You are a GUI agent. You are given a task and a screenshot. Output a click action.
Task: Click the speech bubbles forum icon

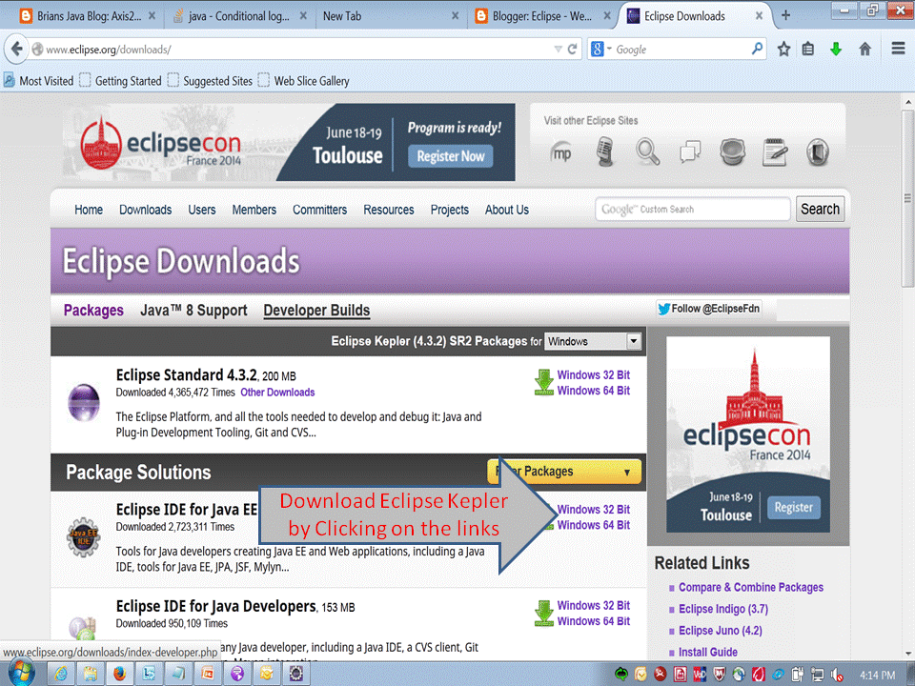click(x=690, y=152)
